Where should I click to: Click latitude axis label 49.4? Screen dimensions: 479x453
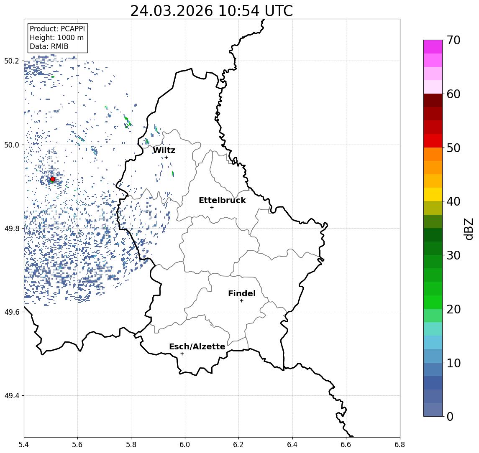coord(12,396)
